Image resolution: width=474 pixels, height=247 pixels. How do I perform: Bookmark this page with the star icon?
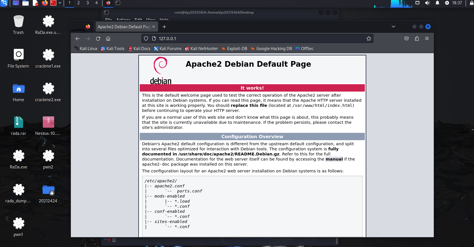[x=369, y=39]
